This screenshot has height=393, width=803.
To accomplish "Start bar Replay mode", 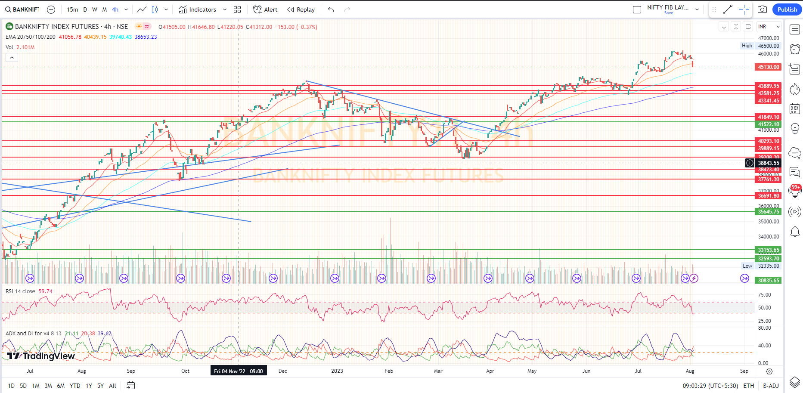I will [301, 9].
